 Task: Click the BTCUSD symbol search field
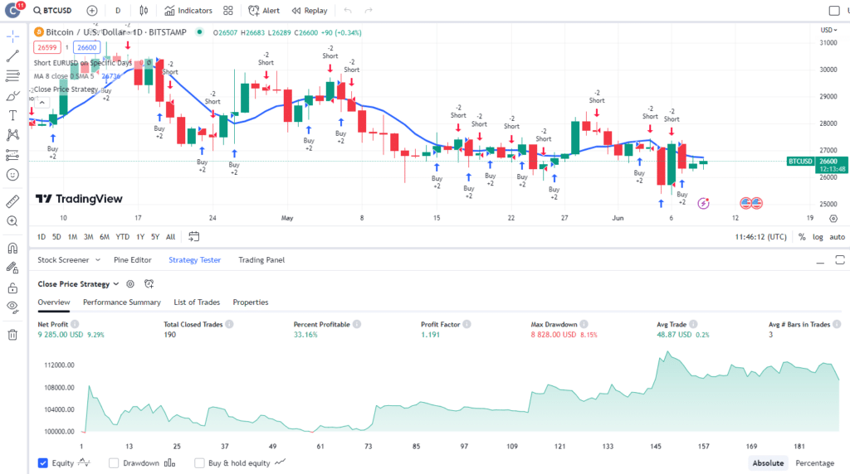[x=52, y=10]
